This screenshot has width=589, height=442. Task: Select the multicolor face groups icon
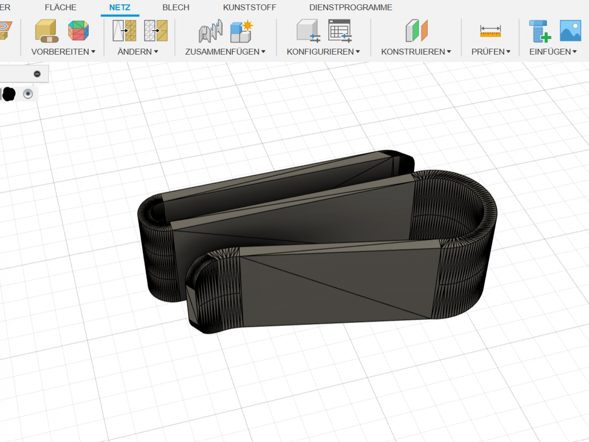tap(78, 31)
